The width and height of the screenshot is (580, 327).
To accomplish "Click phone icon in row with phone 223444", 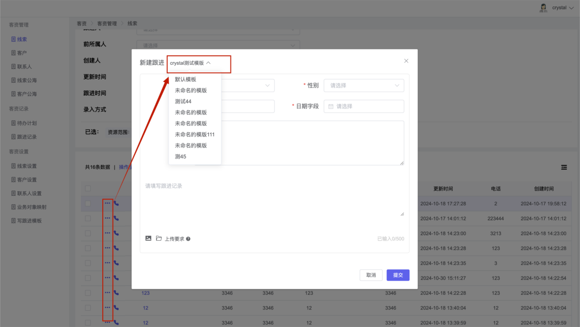I will point(116,218).
